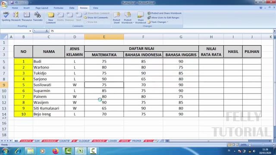
Task: Open the Research pane
Action: [x=16, y=16]
